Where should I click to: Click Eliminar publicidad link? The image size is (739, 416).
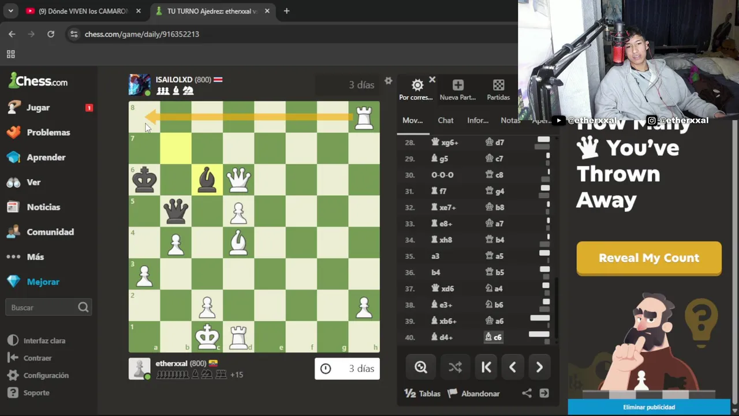coord(649,407)
